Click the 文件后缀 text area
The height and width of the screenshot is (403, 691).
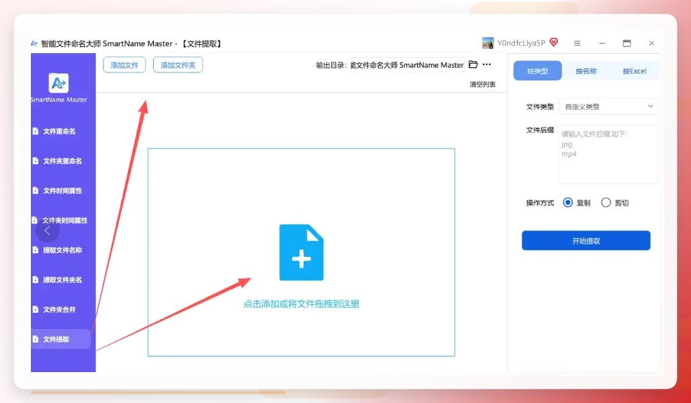[608, 154]
